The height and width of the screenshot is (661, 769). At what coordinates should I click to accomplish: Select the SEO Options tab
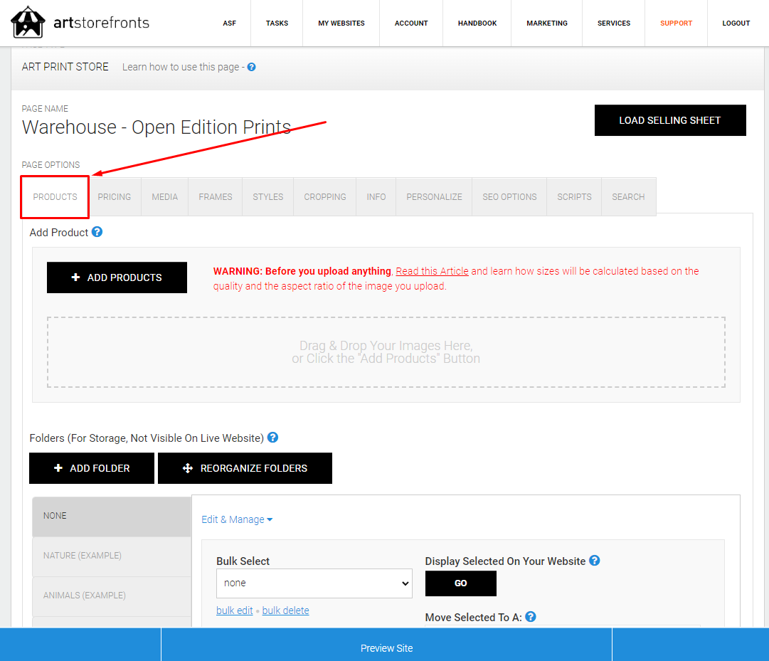click(x=509, y=196)
